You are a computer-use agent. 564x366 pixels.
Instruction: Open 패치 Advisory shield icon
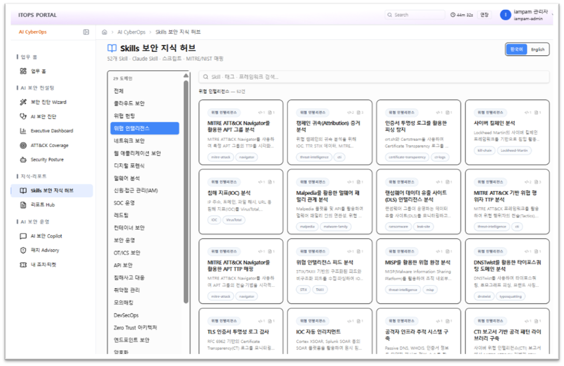[23, 251]
